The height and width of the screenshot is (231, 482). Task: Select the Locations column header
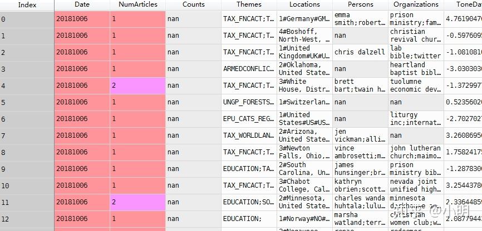tap(304, 4)
